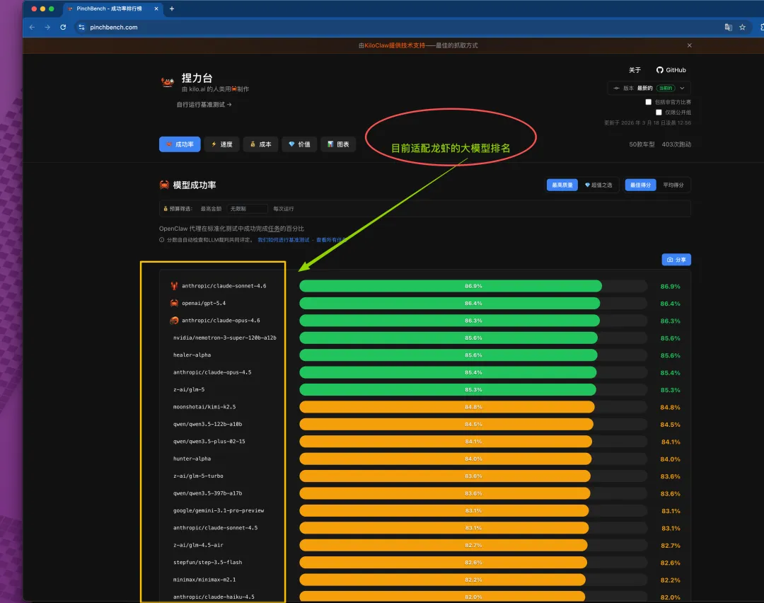This screenshot has height=603, width=764.
Task: Open the 成本 tab
Action: click(260, 144)
